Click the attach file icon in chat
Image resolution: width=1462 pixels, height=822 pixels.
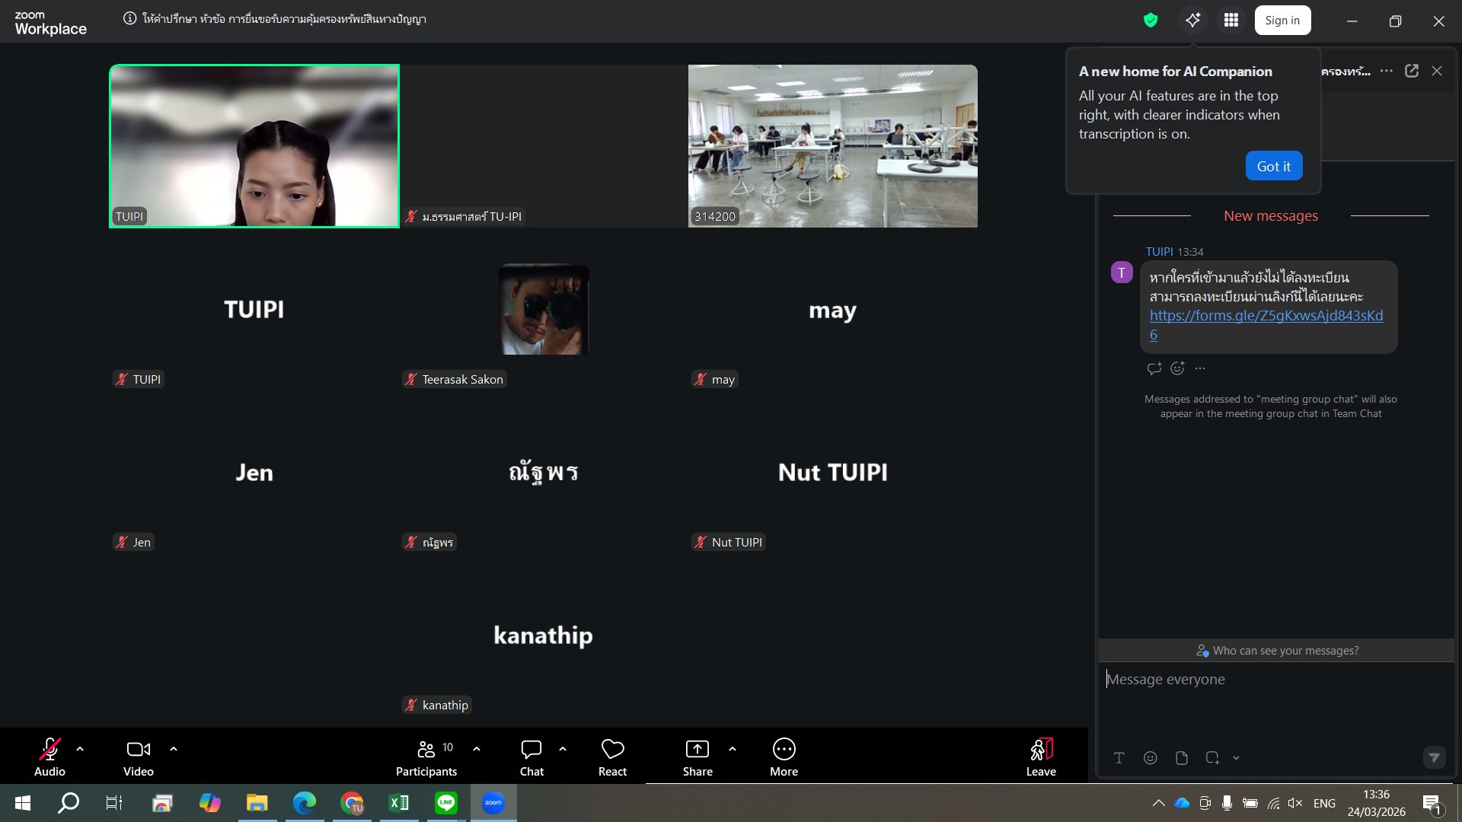(1182, 758)
